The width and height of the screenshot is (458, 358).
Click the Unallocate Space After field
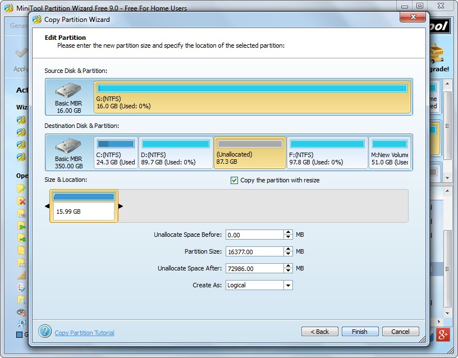coord(254,268)
